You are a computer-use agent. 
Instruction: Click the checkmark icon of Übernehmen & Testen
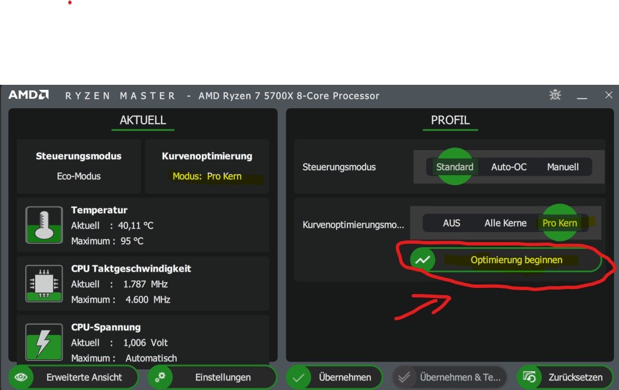(404, 377)
